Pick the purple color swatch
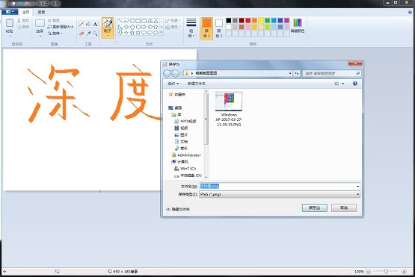This screenshot has height=277, width=415. tap(287, 20)
